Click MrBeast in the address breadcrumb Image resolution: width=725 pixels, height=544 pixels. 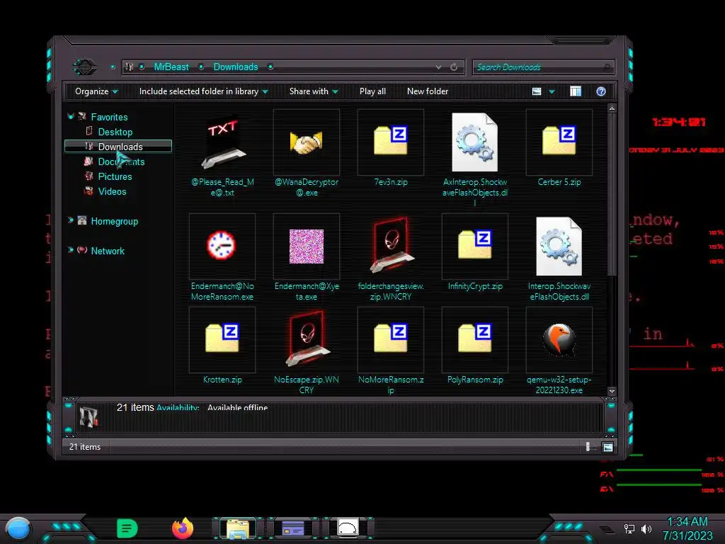click(x=171, y=67)
